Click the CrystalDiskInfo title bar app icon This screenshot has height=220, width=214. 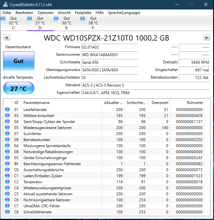tap(5, 4)
